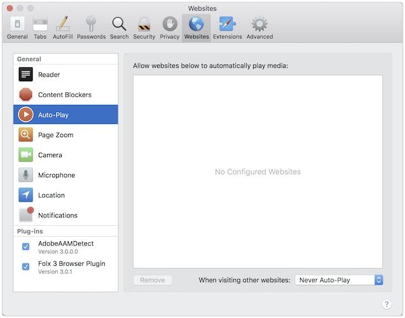The height and width of the screenshot is (318, 405).
Task: Open the General preferences pane
Action: pyautogui.click(x=17, y=27)
